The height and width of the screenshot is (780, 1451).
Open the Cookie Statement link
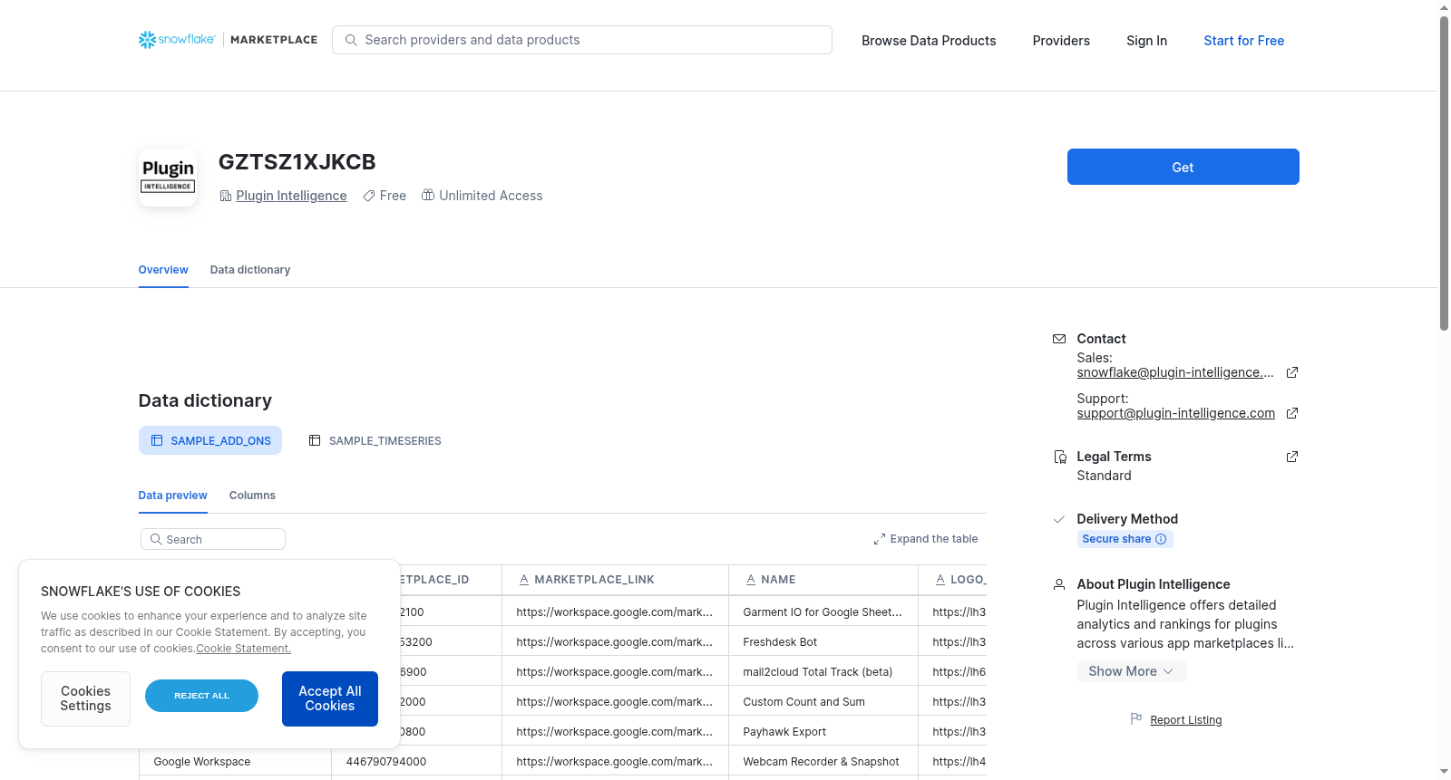[x=243, y=649]
